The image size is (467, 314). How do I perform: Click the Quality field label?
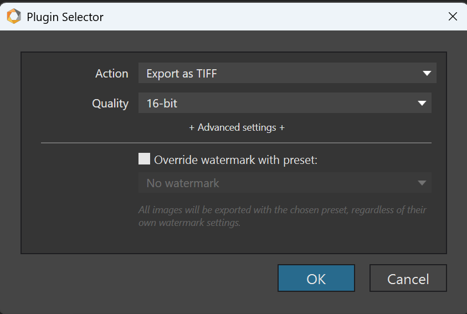[110, 104]
